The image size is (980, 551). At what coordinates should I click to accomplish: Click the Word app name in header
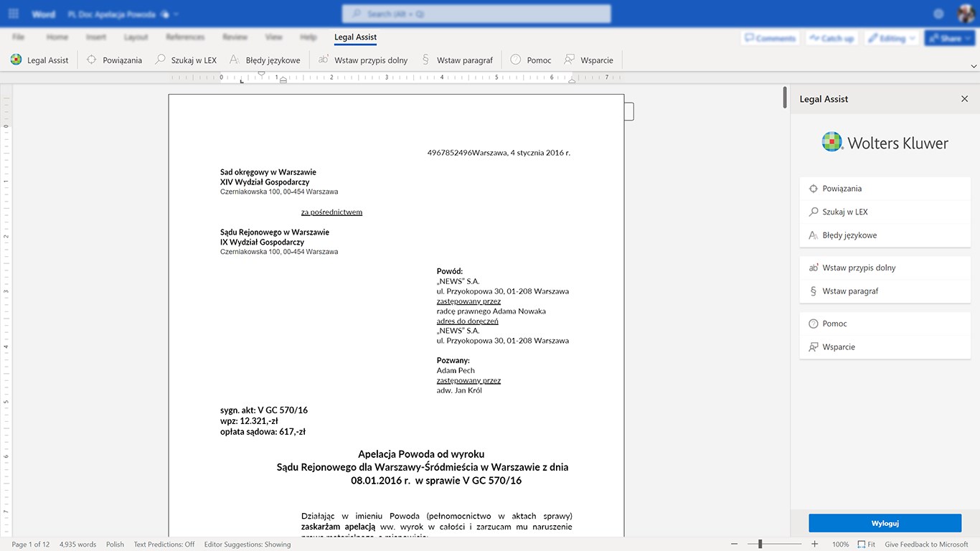pyautogui.click(x=44, y=14)
